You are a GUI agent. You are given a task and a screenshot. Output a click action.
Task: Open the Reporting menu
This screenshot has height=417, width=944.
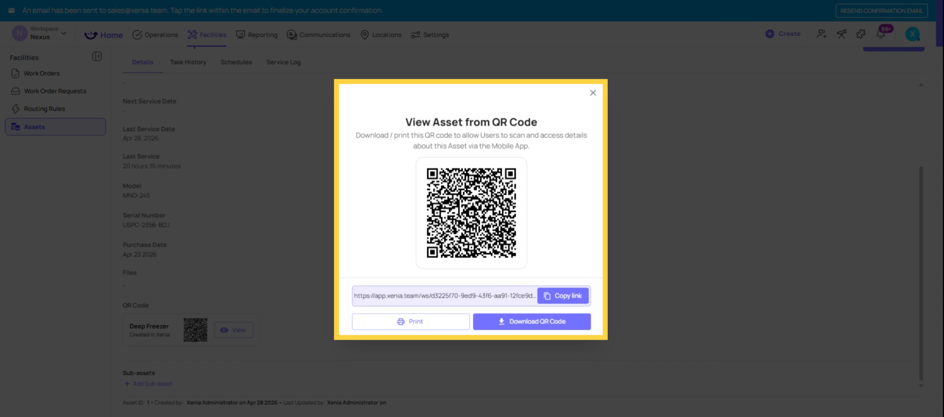[257, 35]
